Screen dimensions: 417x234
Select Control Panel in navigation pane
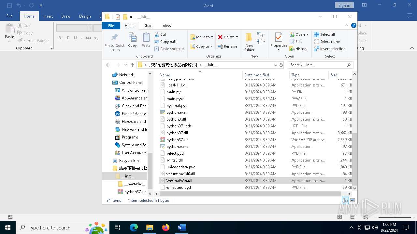pyautogui.click(x=131, y=83)
